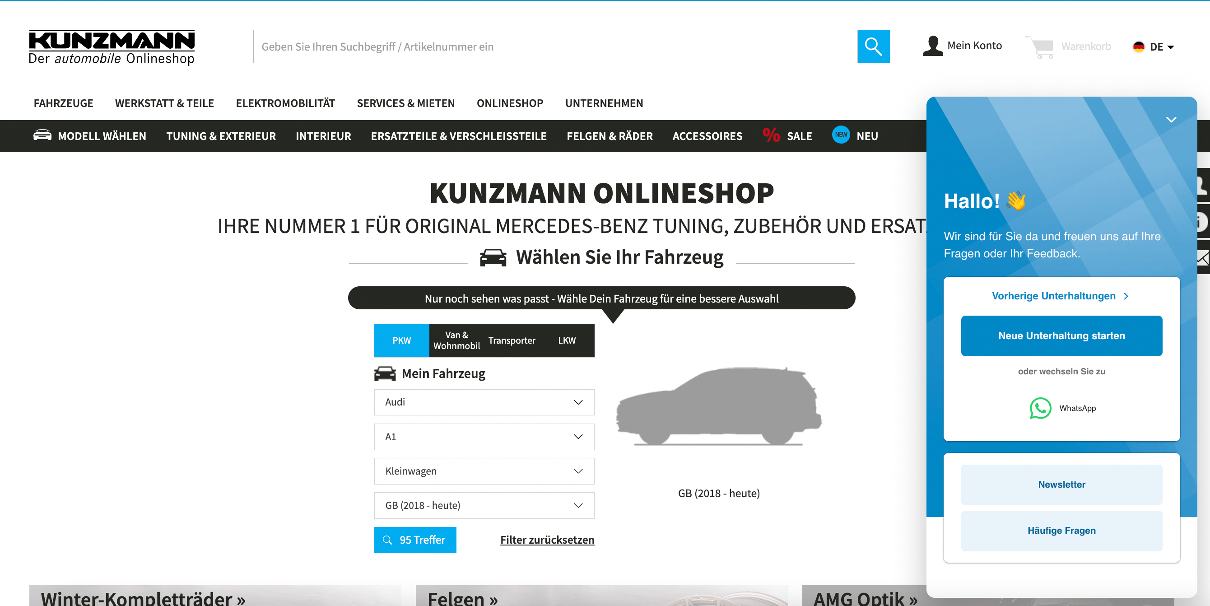Click Neue Unterhaltung starten button
Image resolution: width=1210 pixels, height=606 pixels.
(1061, 336)
